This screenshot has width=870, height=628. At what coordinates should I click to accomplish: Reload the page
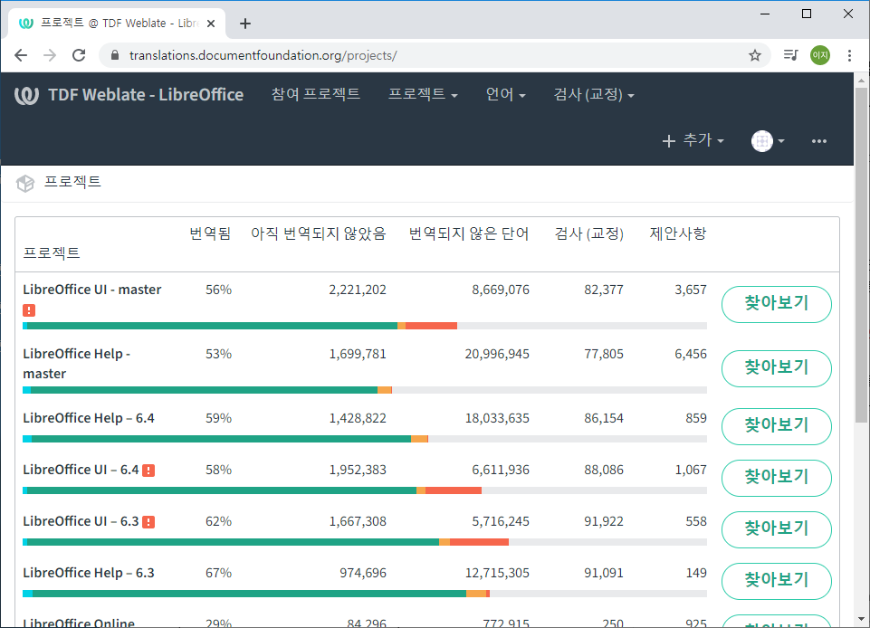click(79, 55)
